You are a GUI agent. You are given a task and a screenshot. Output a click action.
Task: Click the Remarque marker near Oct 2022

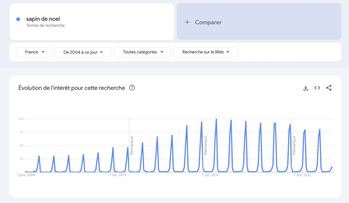click(x=294, y=146)
